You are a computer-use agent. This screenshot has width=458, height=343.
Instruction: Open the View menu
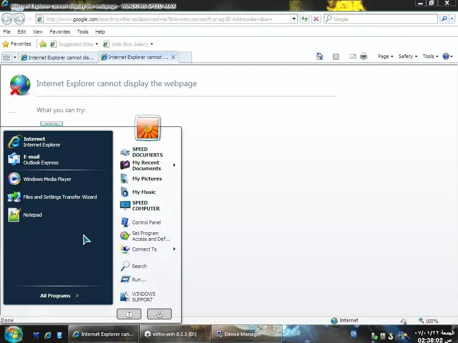(x=38, y=32)
